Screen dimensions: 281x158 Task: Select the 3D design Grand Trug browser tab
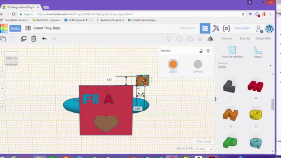[x=21, y=7]
